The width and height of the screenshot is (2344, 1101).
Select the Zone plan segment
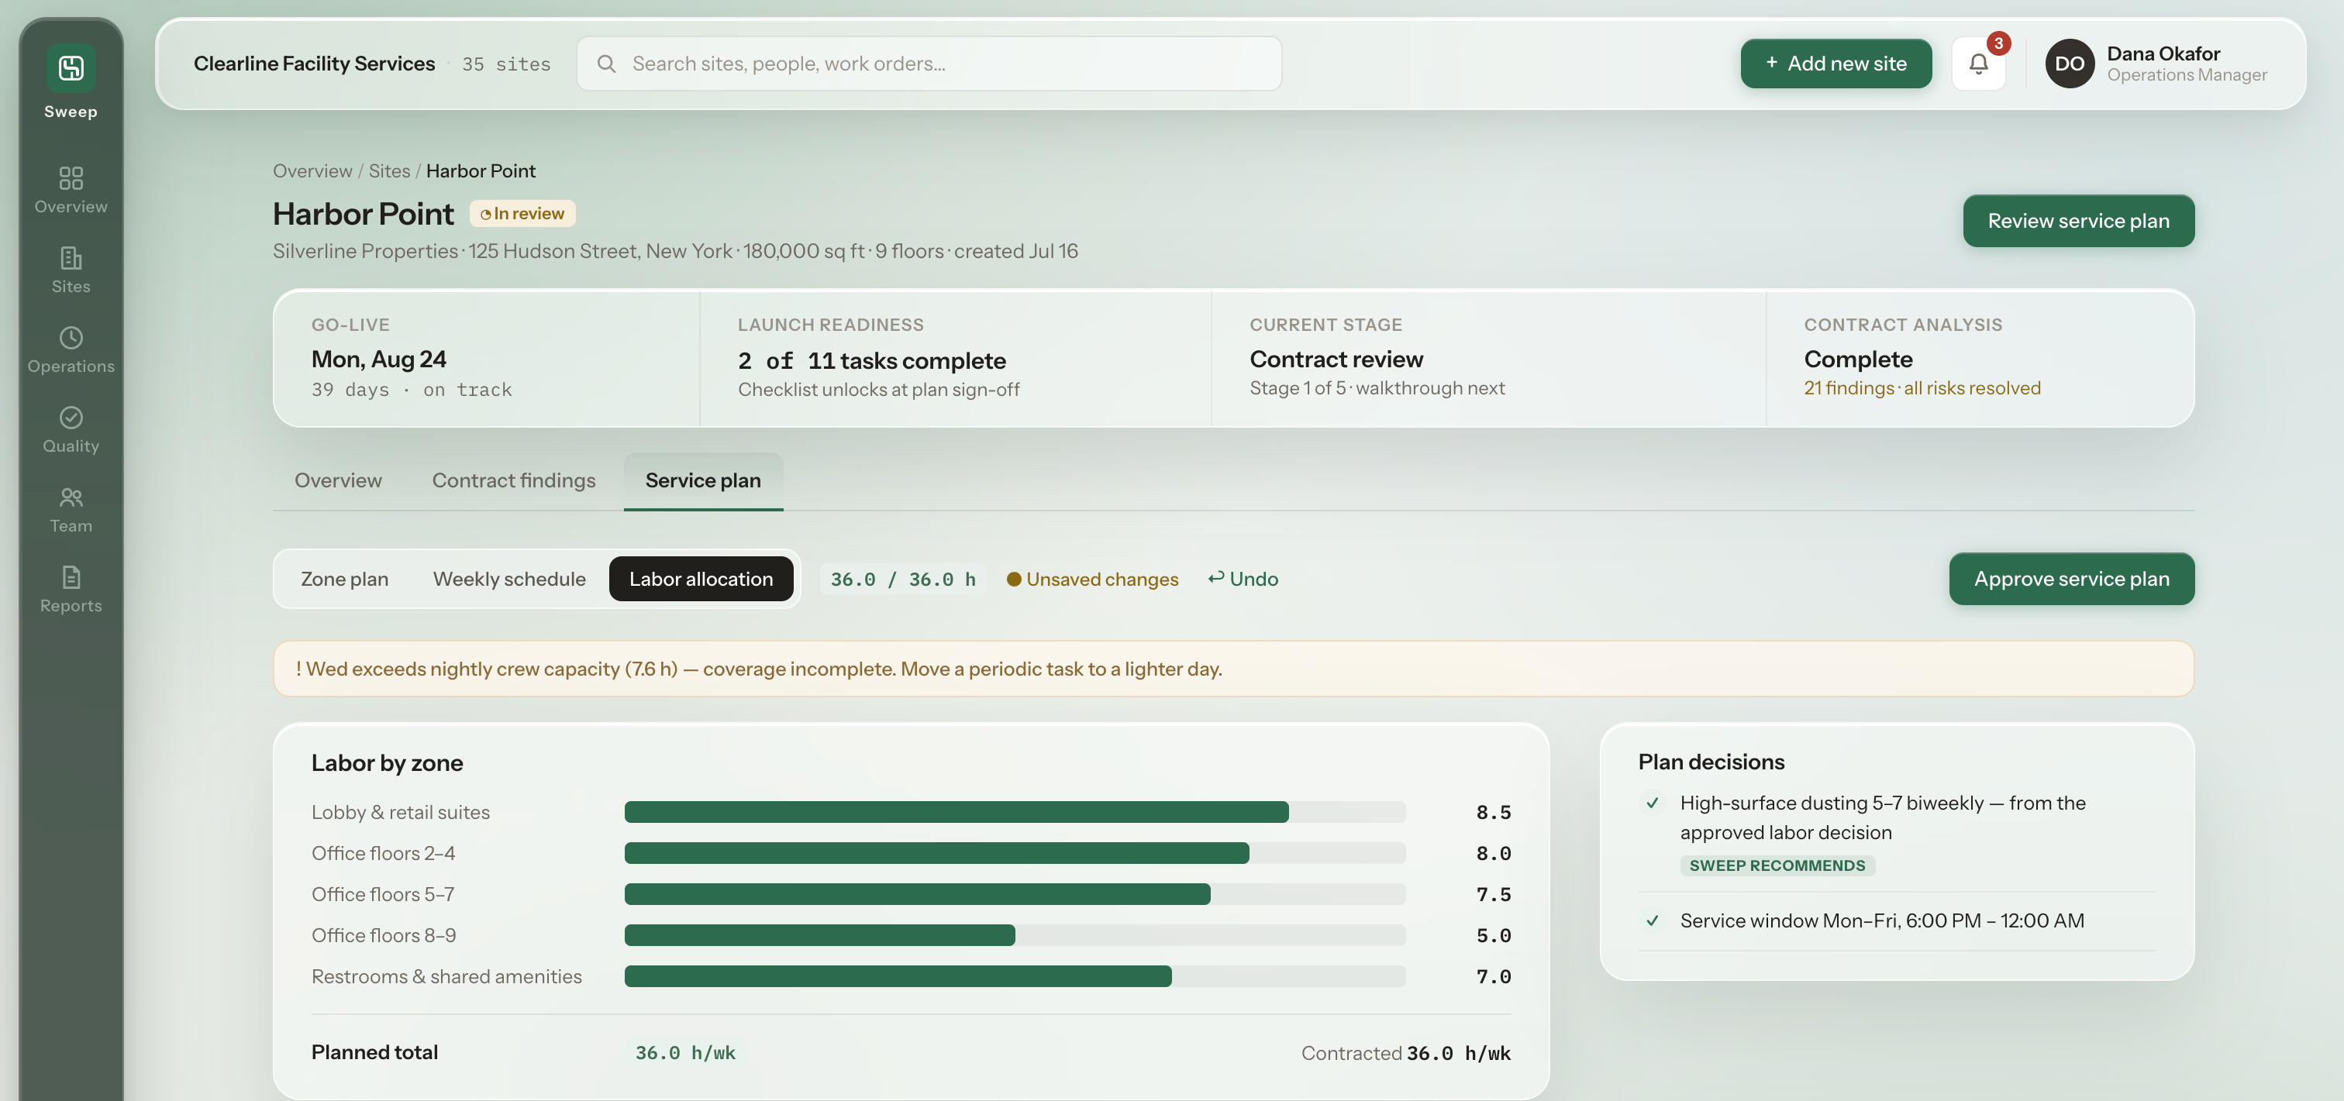[344, 579]
